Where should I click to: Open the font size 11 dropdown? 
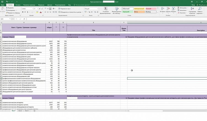coord(38,9)
